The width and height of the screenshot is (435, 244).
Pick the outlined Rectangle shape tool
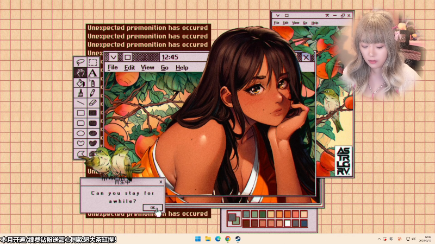click(x=80, y=113)
